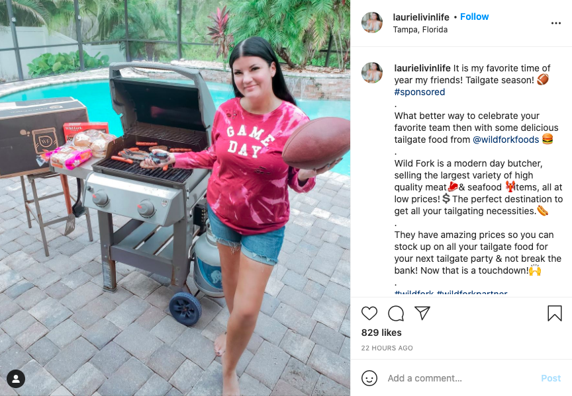Show tagged people icon on photo
Viewport: 572px width, 396px height.
pyautogui.click(x=16, y=379)
